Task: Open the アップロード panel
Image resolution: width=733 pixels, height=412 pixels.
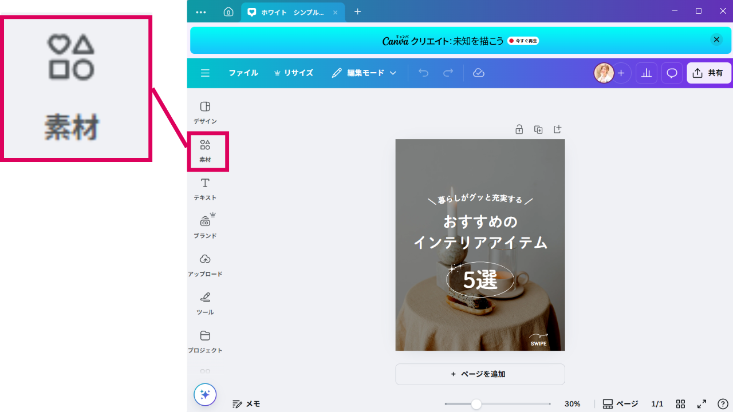Action: 205,265
